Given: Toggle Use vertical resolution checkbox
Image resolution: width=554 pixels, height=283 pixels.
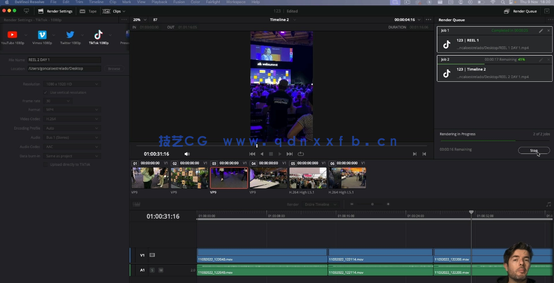Looking at the screenshot, I should (x=46, y=92).
